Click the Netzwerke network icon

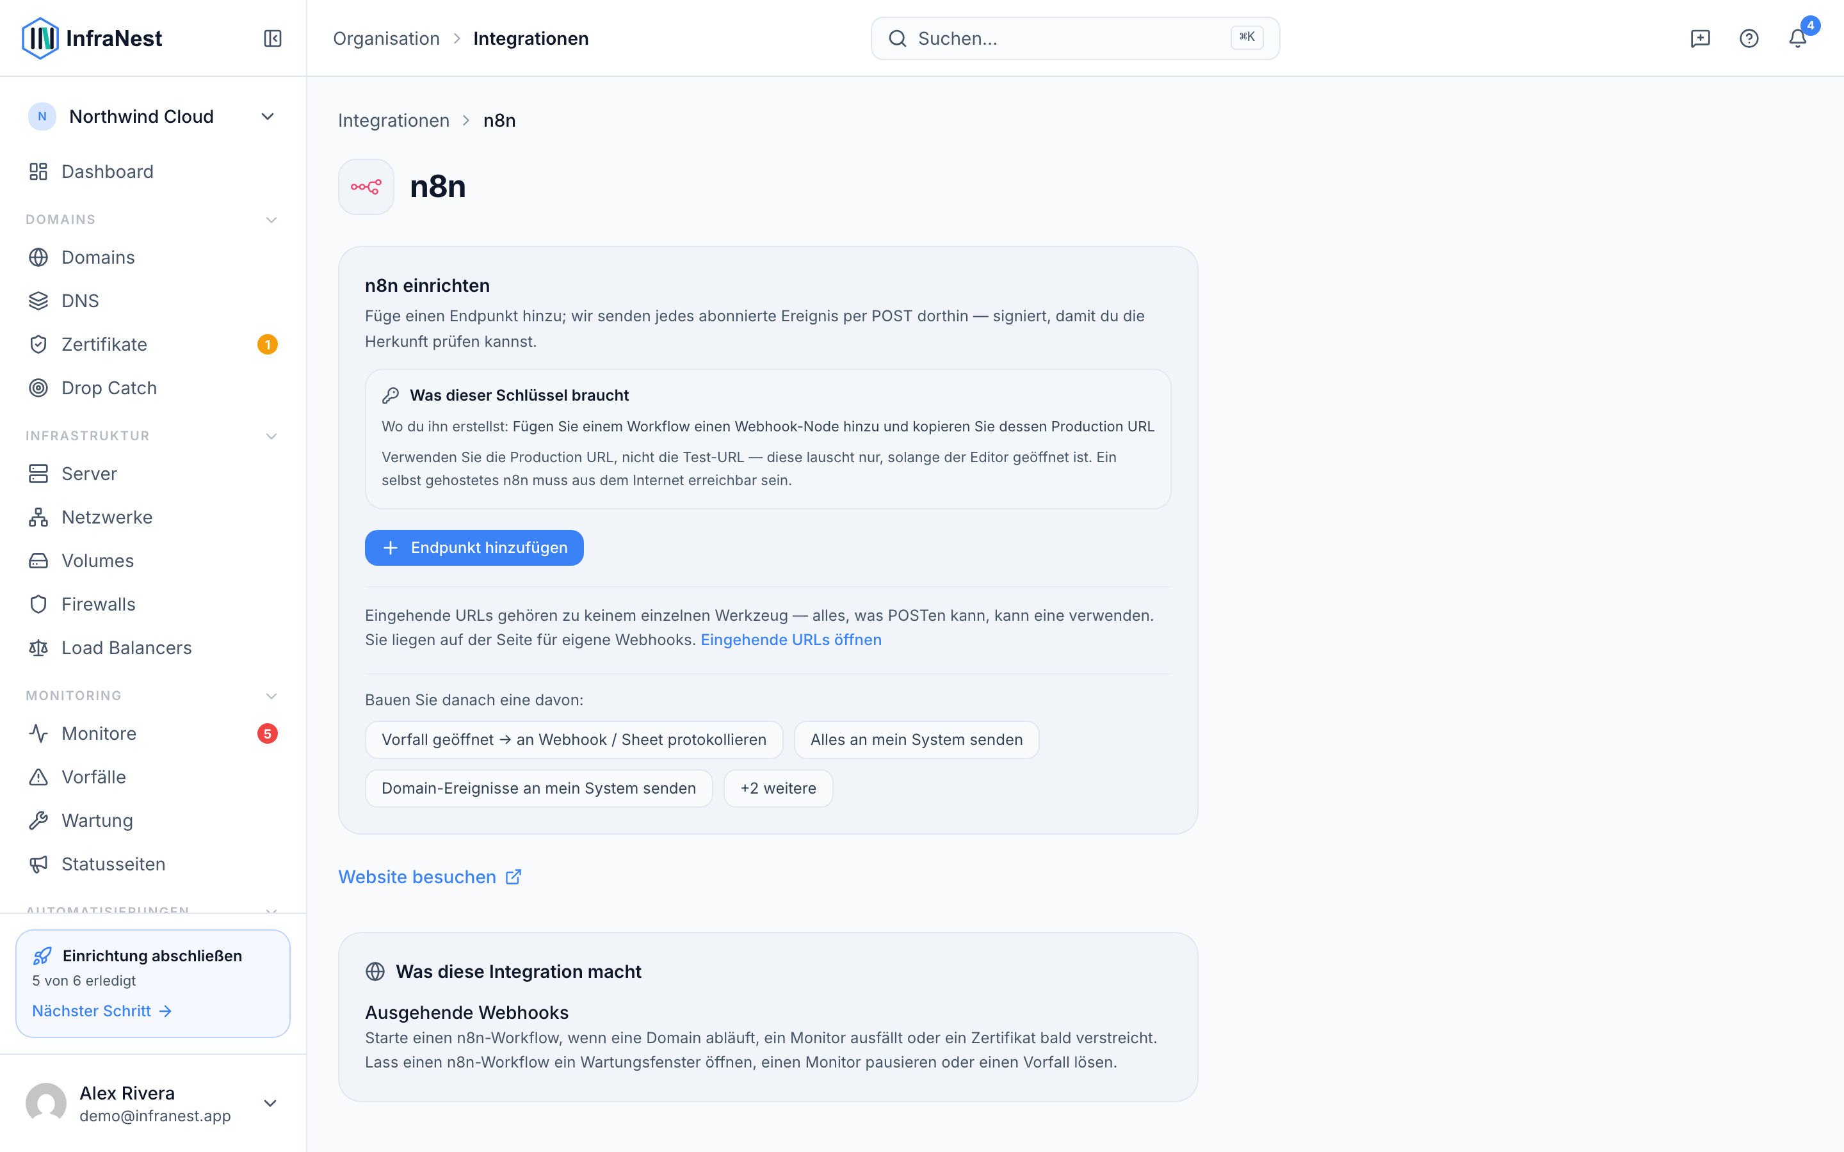[38, 517]
